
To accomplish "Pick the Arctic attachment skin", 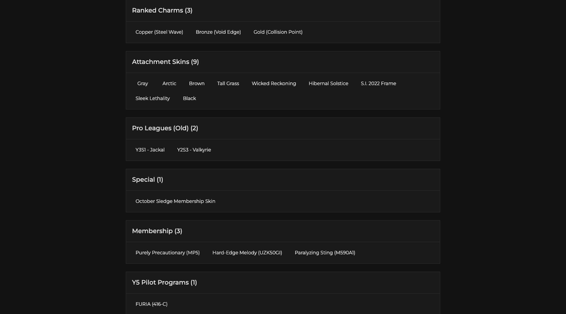I will 169,84.
